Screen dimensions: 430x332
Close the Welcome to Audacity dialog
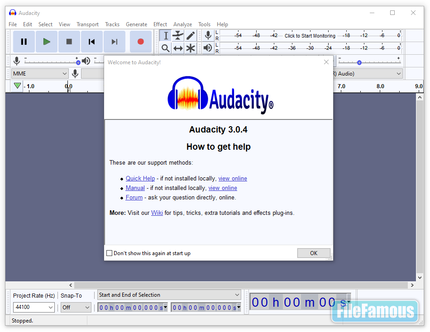click(x=326, y=62)
